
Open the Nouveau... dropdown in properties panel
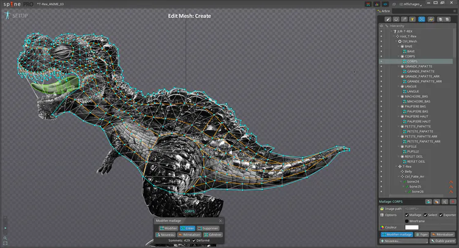click(x=404, y=241)
